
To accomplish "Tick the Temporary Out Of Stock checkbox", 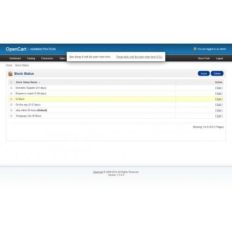I will 11,116.
